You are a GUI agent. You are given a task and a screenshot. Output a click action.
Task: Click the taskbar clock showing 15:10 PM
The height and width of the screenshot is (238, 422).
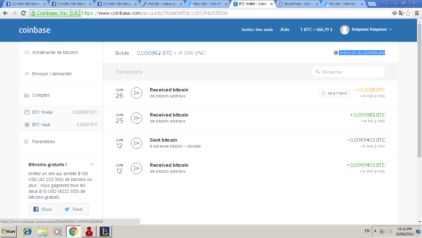[405, 231]
